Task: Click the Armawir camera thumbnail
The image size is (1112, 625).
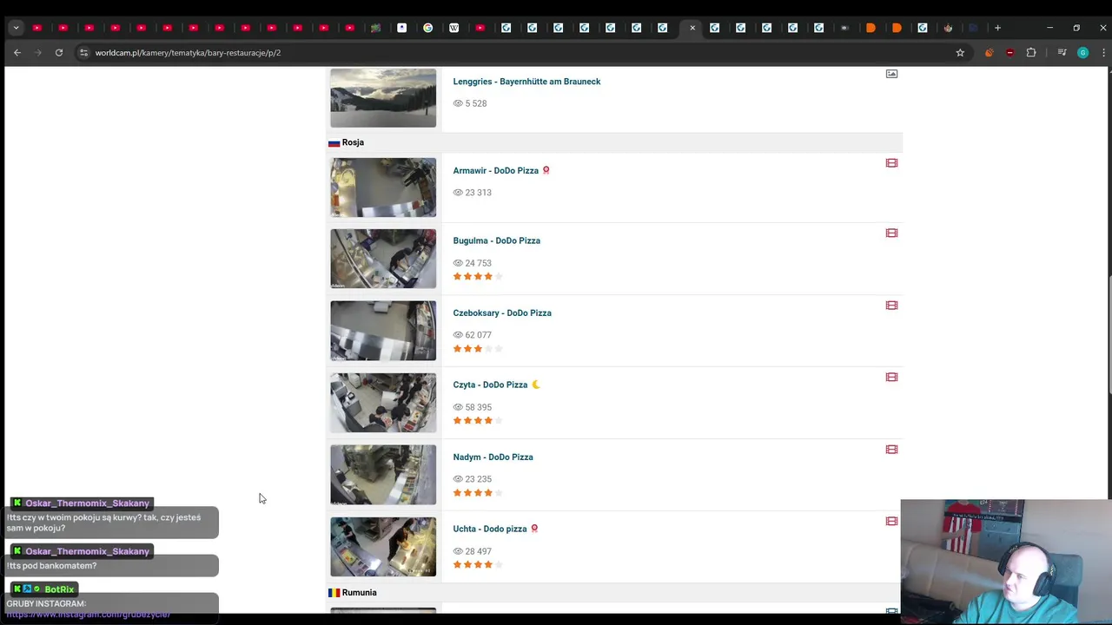Action: coord(383,187)
